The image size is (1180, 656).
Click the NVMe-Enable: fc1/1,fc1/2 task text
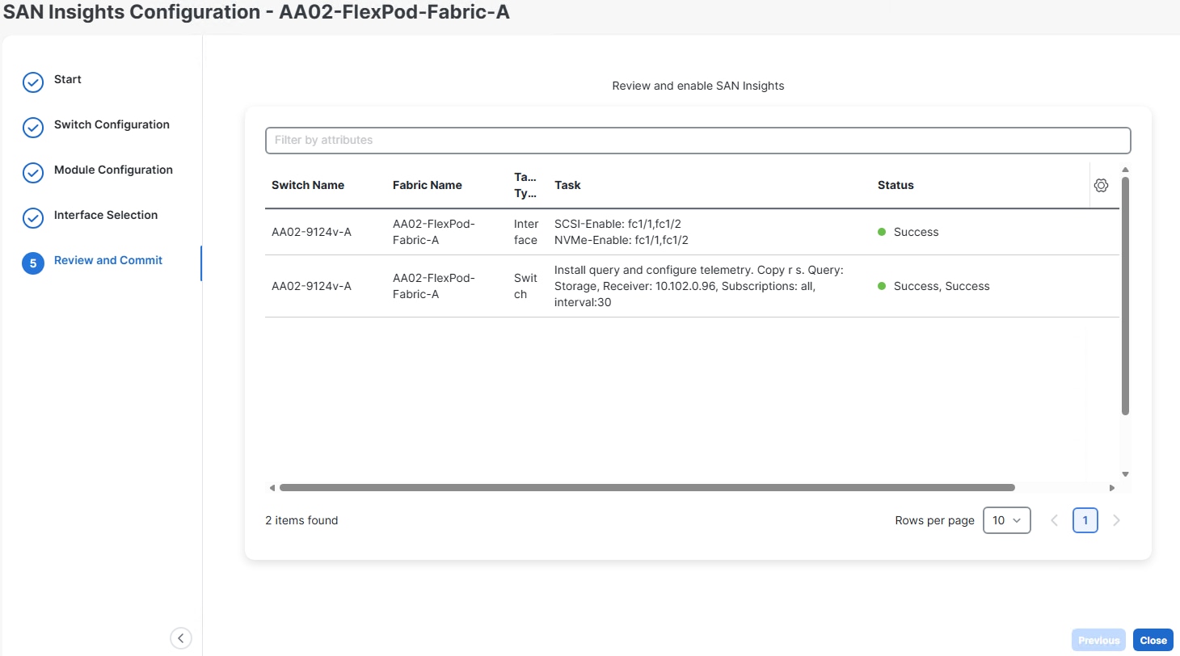pyautogui.click(x=622, y=240)
